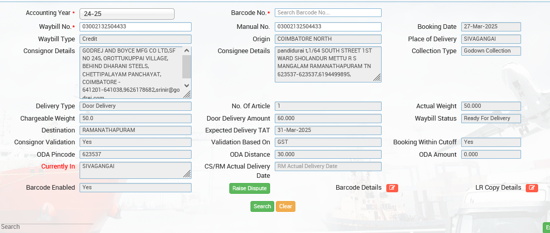Viewport: 550px width, 233px height.
Task: Click the Consignor Details scrollbar thumb
Action: coord(187,66)
